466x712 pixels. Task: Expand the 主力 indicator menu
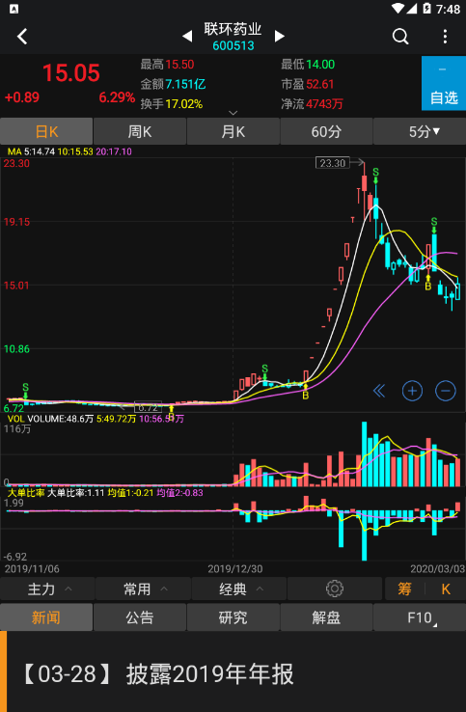pos(47,589)
